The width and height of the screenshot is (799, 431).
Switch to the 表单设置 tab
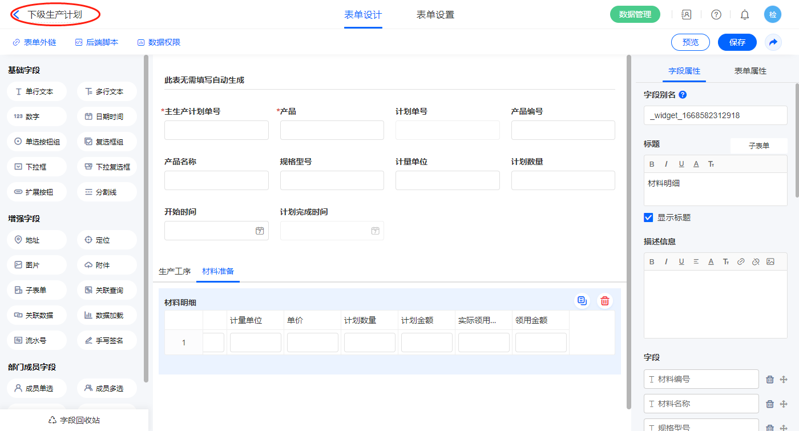435,15
